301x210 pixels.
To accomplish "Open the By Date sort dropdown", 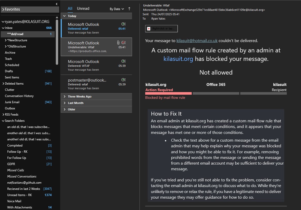I will tap(117, 9).
